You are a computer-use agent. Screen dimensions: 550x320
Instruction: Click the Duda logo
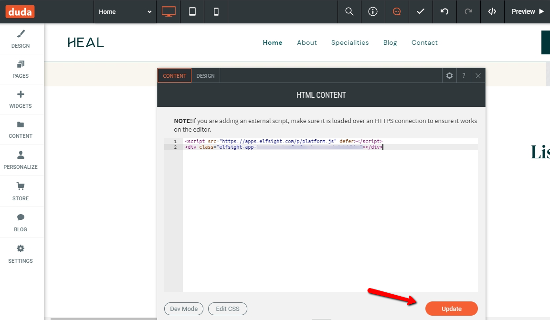(x=20, y=11)
